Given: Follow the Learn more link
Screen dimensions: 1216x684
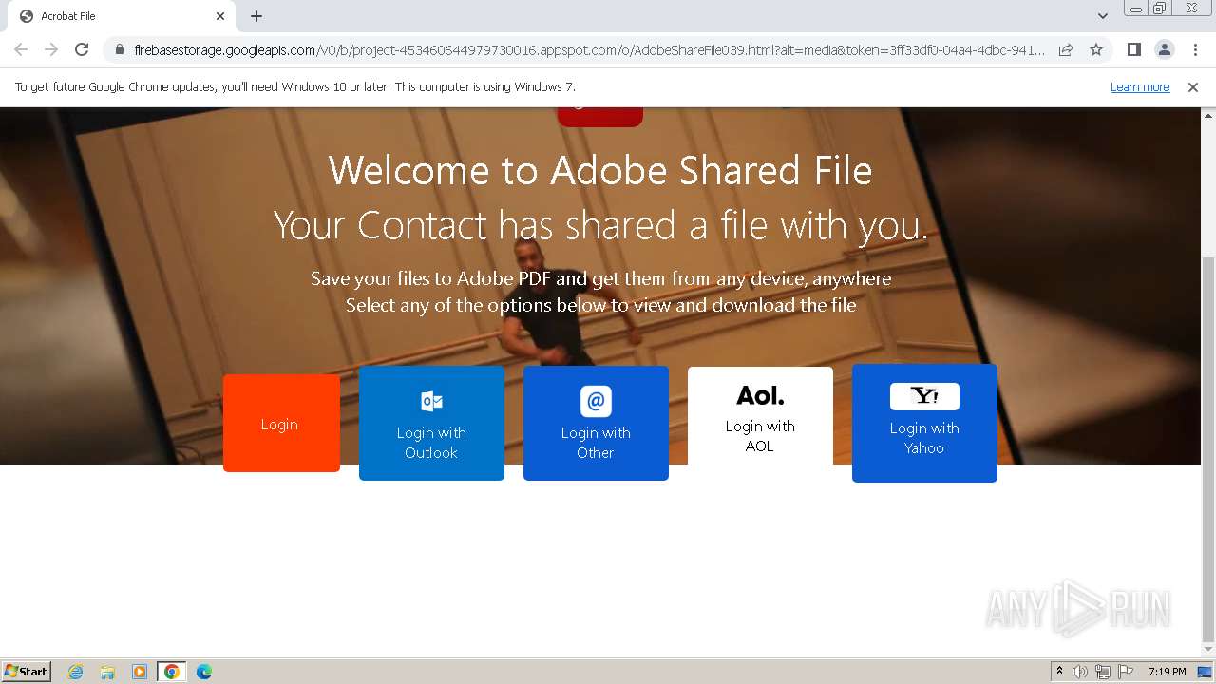Looking at the screenshot, I should (1140, 87).
